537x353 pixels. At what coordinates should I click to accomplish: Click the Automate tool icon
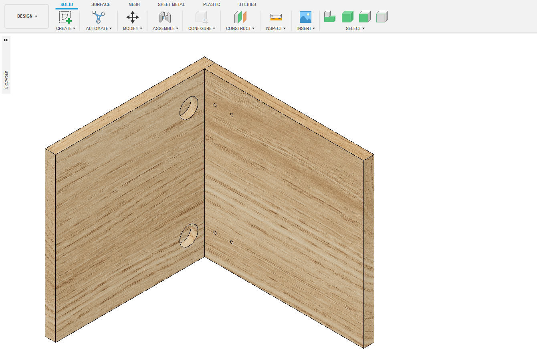pyautogui.click(x=99, y=17)
